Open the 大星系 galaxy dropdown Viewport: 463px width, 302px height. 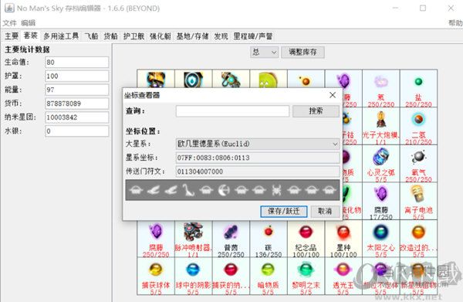[x=258, y=144]
